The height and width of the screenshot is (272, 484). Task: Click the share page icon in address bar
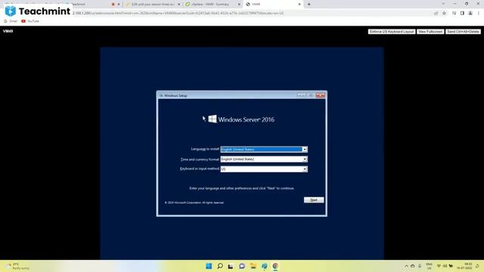(436, 14)
